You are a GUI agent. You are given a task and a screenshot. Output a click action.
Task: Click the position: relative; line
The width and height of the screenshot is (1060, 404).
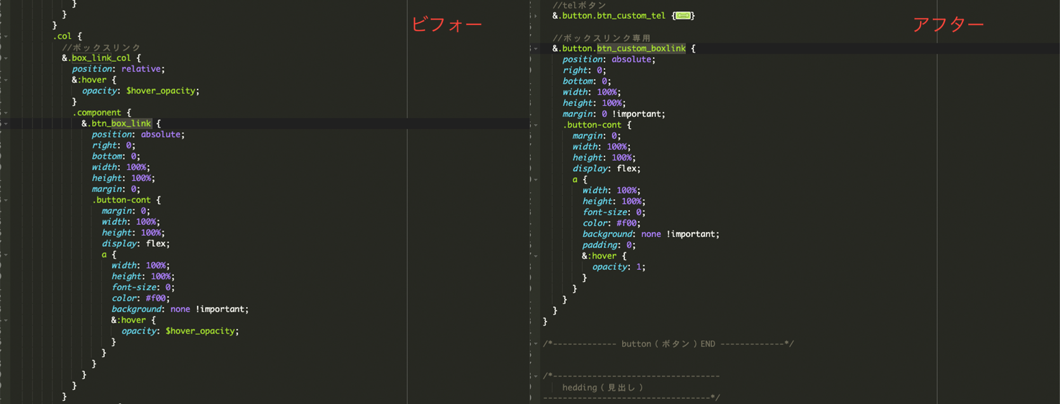click(x=118, y=69)
